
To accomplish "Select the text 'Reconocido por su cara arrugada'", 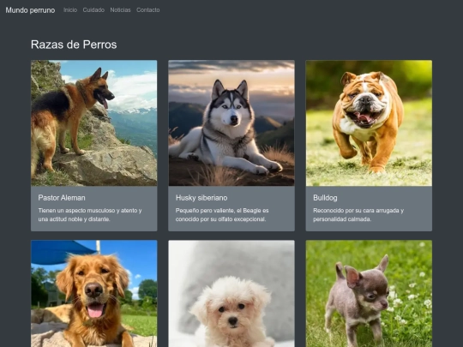I will [356, 211].
